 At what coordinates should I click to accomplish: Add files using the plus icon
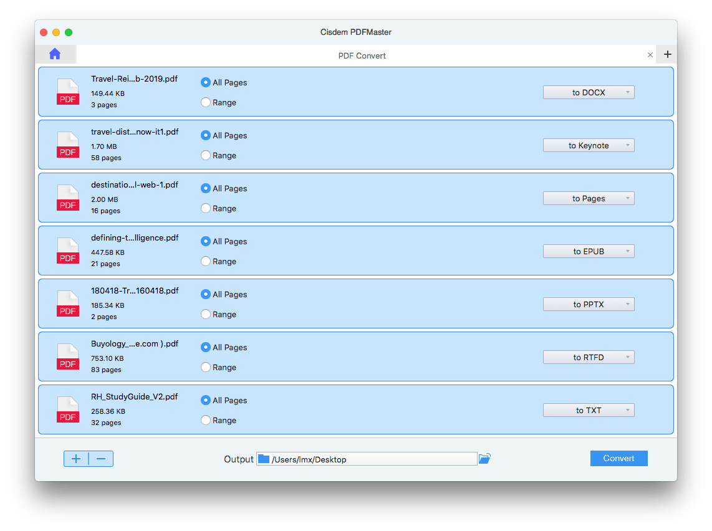[75, 458]
